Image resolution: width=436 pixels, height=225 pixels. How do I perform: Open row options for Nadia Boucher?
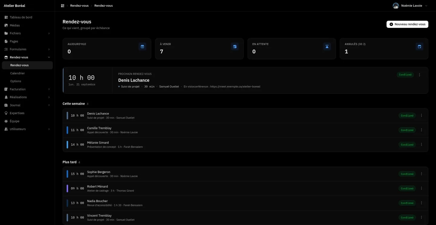421,203
